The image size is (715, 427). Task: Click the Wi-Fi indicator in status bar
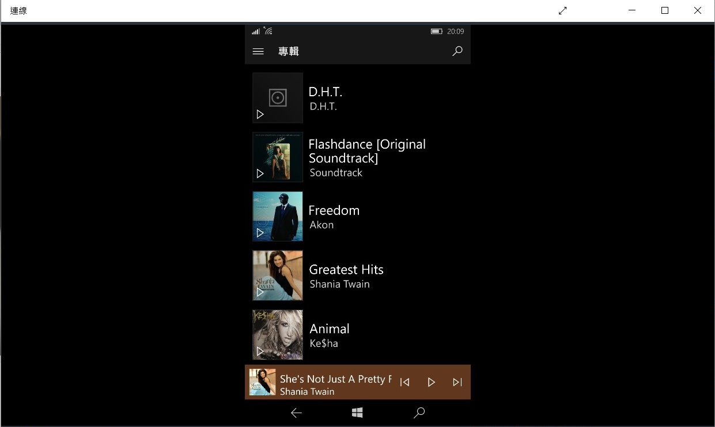tap(268, 31)
